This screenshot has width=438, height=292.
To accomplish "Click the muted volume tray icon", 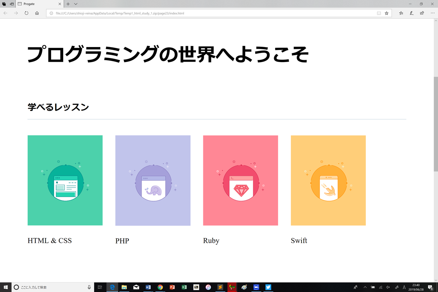I will point(388,287).
